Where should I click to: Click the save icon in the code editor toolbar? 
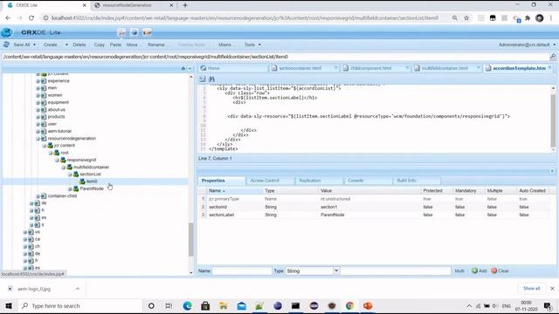tap(202, 78)
